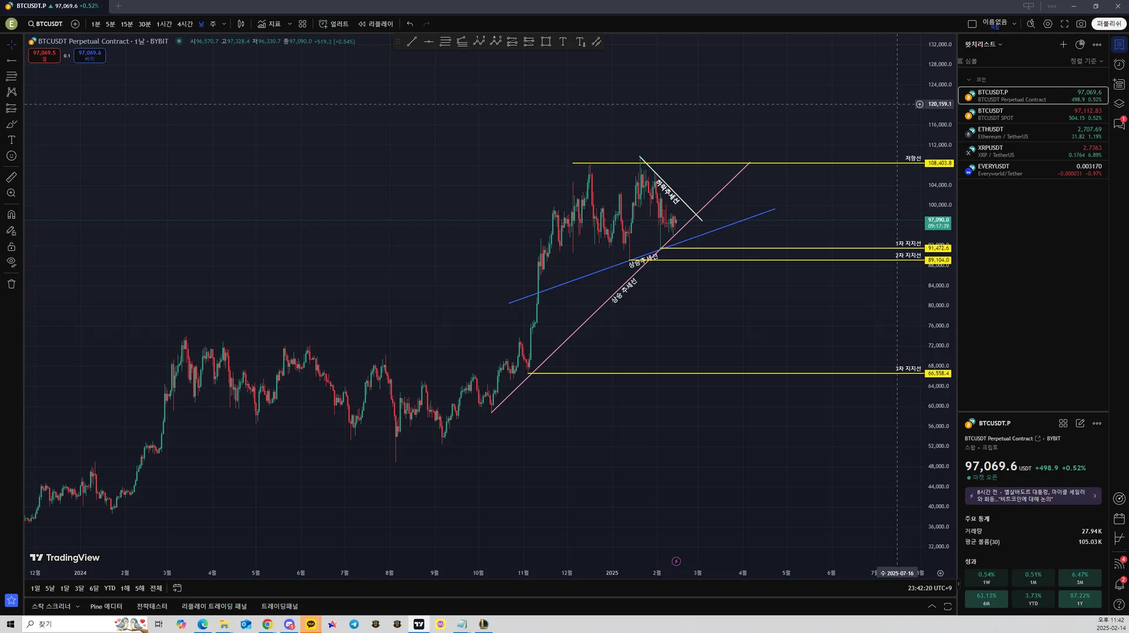Image resolution: width=1129 pixels, height=633 pixels.
Task: Open the Pine 에디터 tab
Action: 106,607
